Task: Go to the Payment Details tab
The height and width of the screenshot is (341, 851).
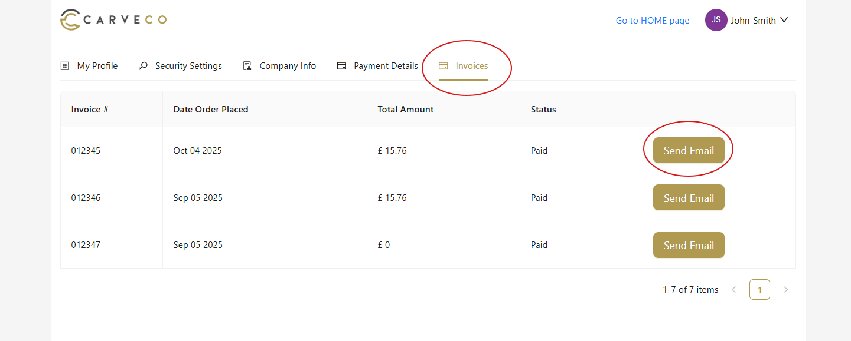Action: (377, 66)
